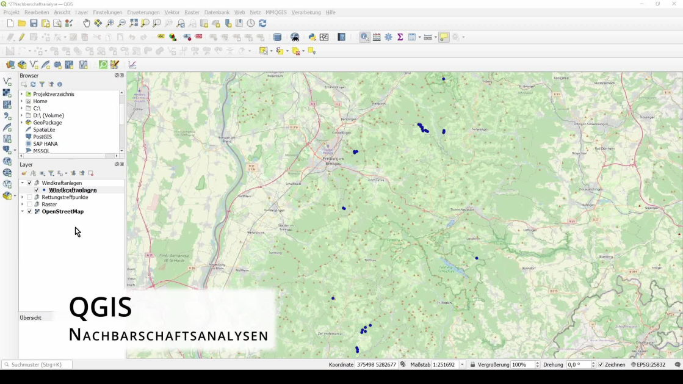
Task: Open the MMQGIS menu
Action: coord(276,12)
